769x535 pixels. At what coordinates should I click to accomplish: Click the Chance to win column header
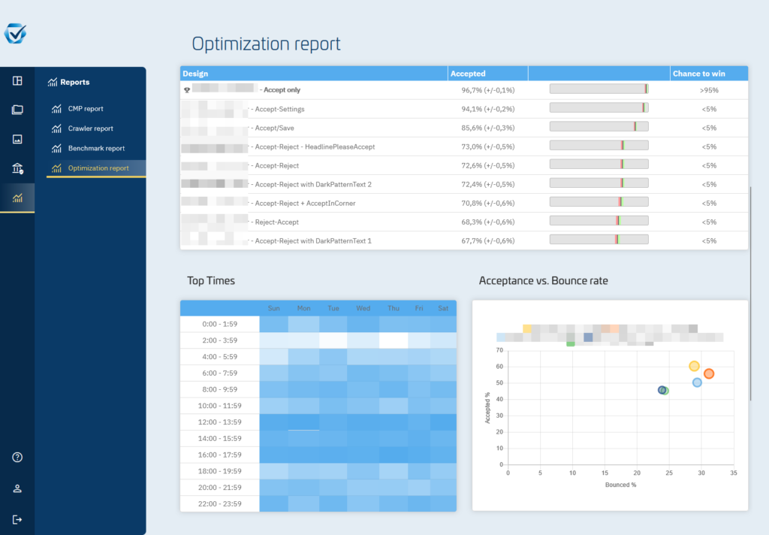[699, 74]
